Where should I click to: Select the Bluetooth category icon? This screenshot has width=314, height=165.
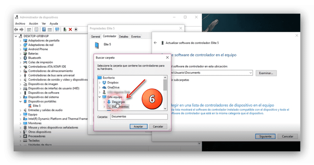[x=25, y=58]
